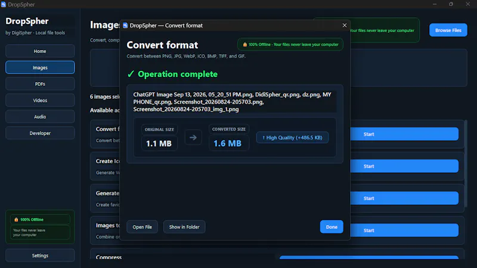Go to the PDFs section
The image size is (477, 268).
click(x=40, y=84)
